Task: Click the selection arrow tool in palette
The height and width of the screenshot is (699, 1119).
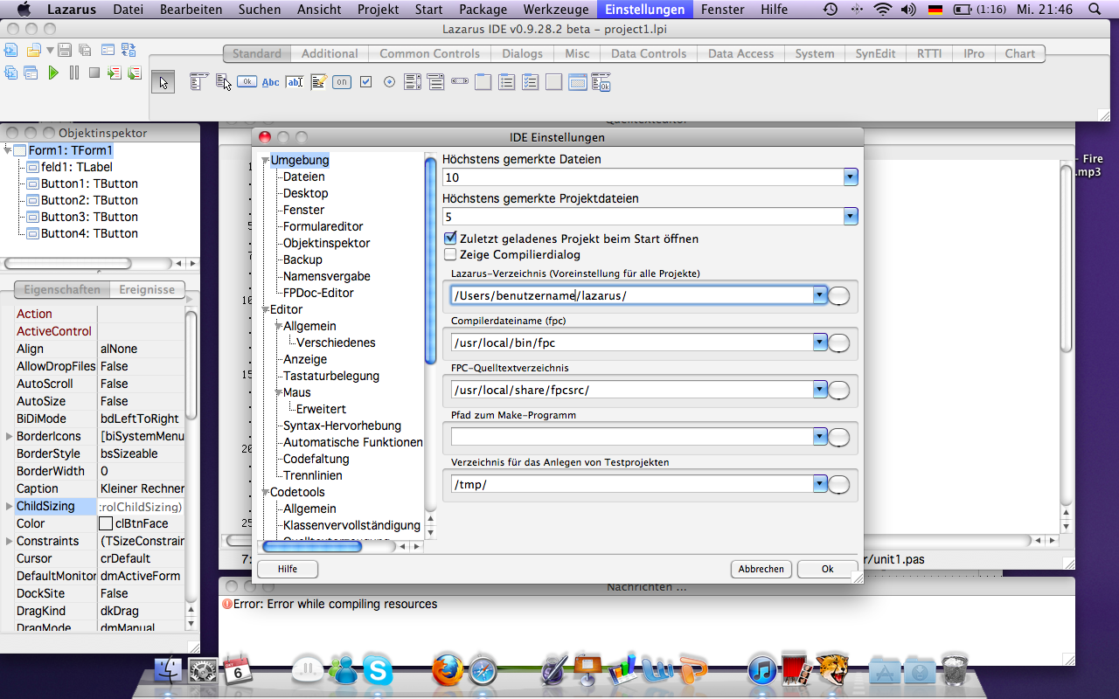Action: pos(164,82)
